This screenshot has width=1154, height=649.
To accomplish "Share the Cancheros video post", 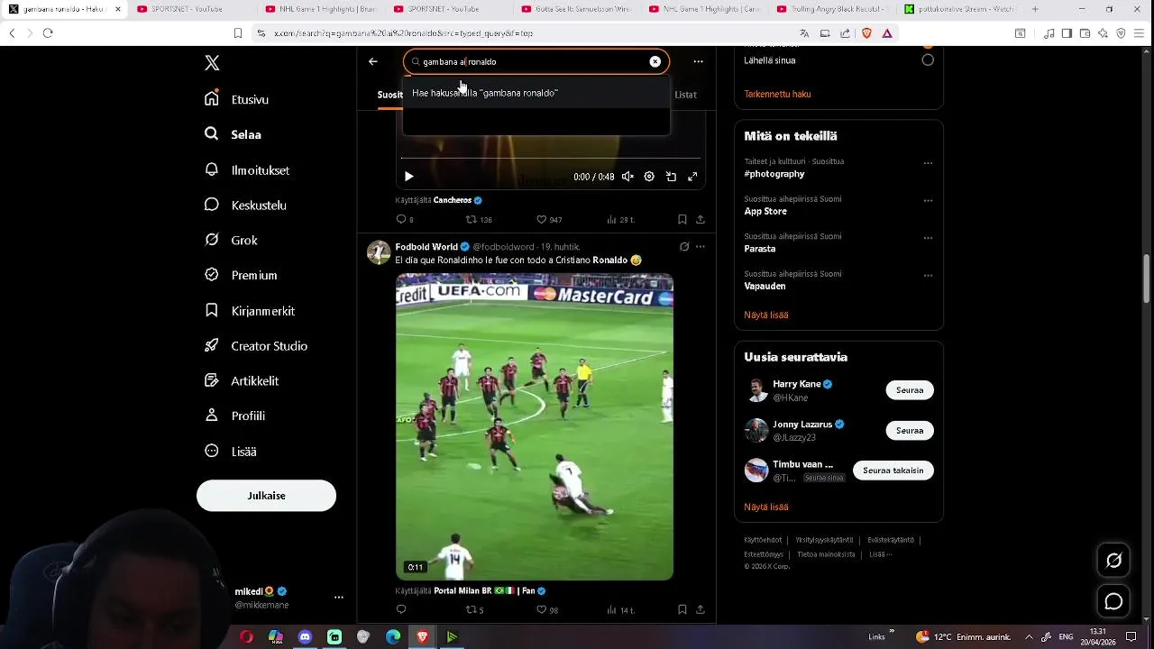I will click(x=701, y=219).
